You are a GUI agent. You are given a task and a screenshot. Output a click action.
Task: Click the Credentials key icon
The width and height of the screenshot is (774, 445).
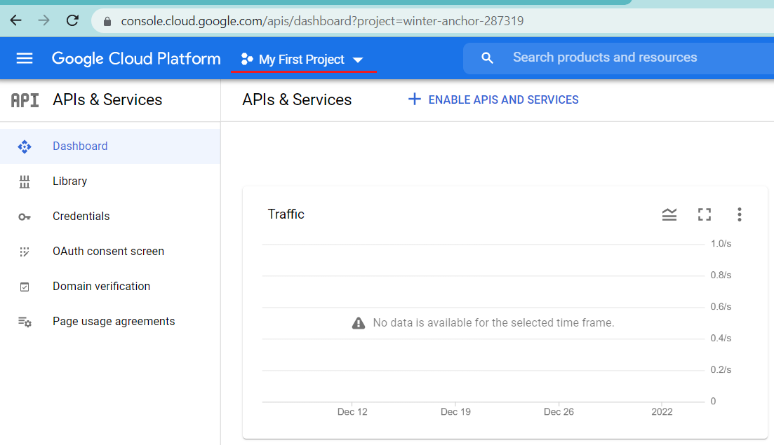25,216
